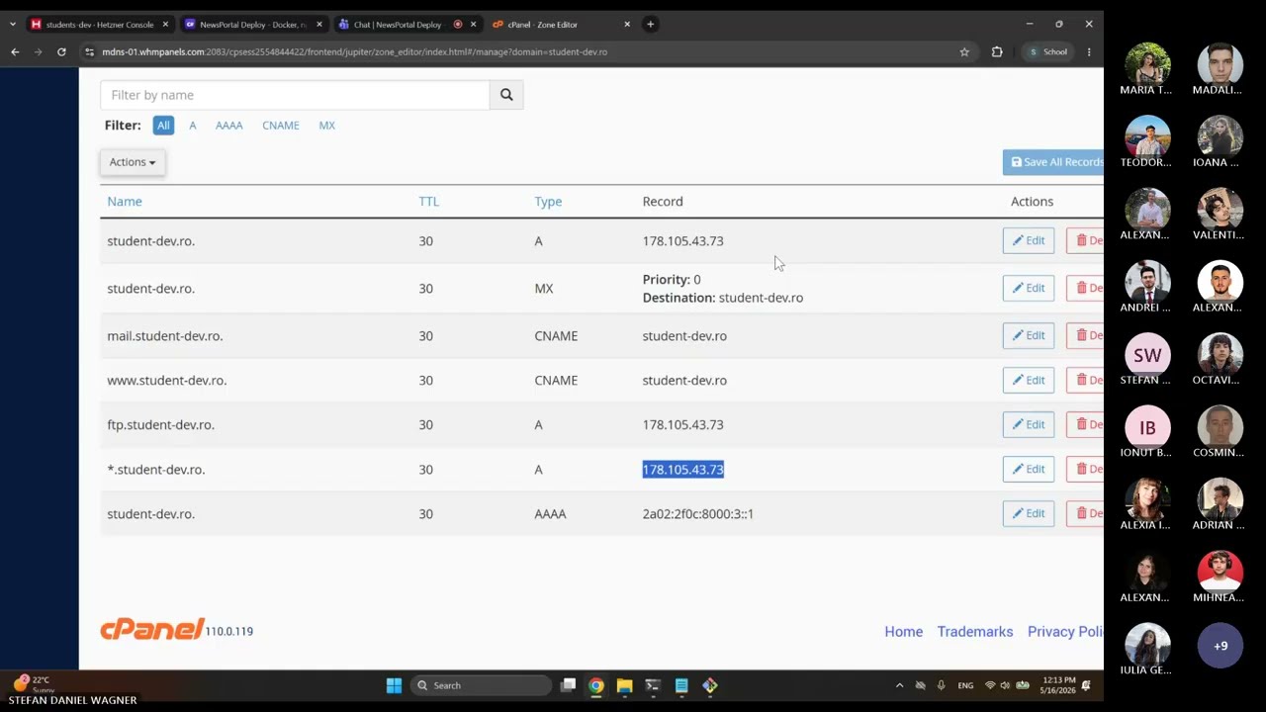This screenshot has height=712, width=1266.
Task: Open the terminal icon in the taskbar
Action: pyautogui.click(x=653, y=685)
